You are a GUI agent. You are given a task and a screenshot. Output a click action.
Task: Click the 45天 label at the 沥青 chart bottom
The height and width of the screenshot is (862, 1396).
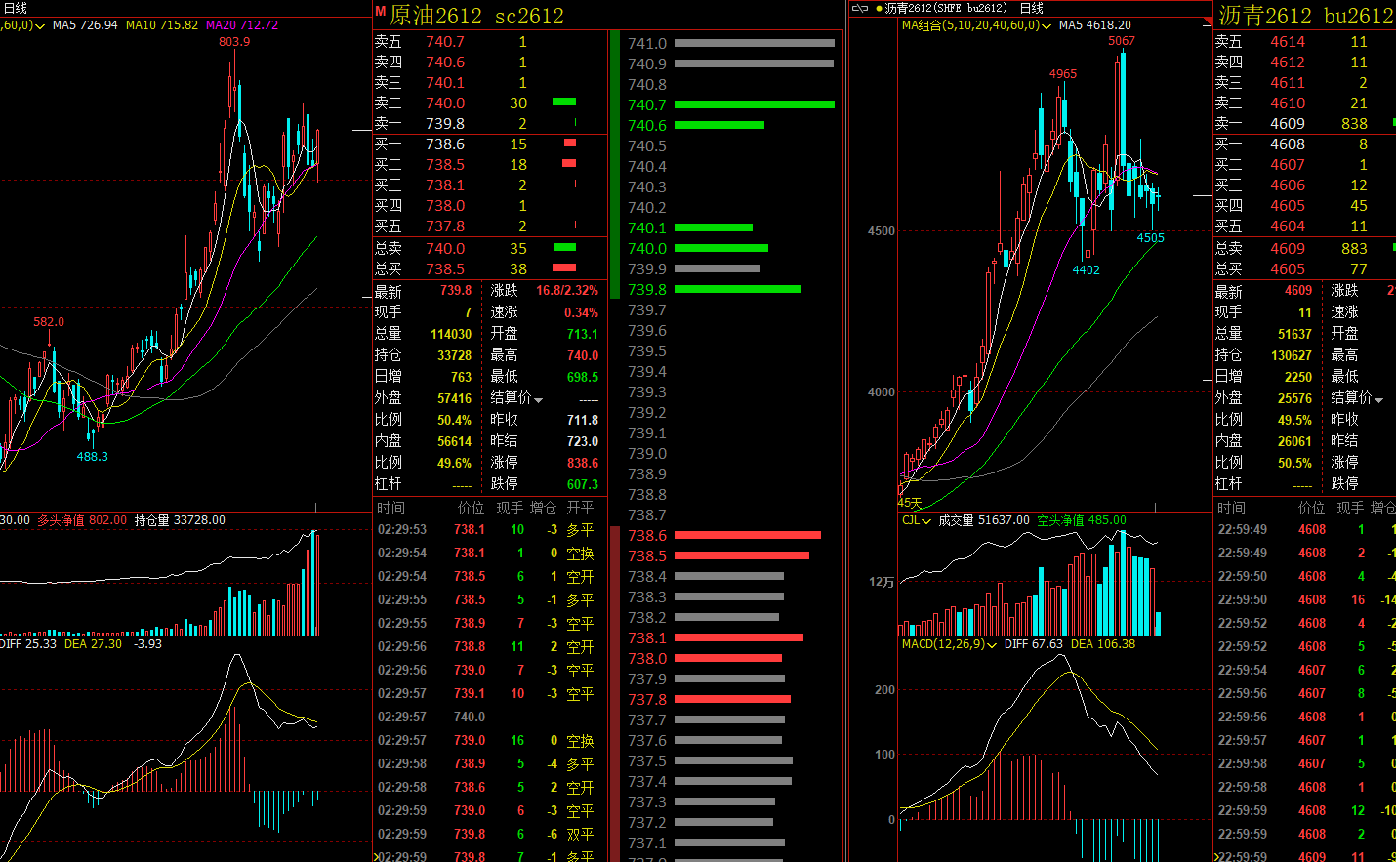pos(910,503)
